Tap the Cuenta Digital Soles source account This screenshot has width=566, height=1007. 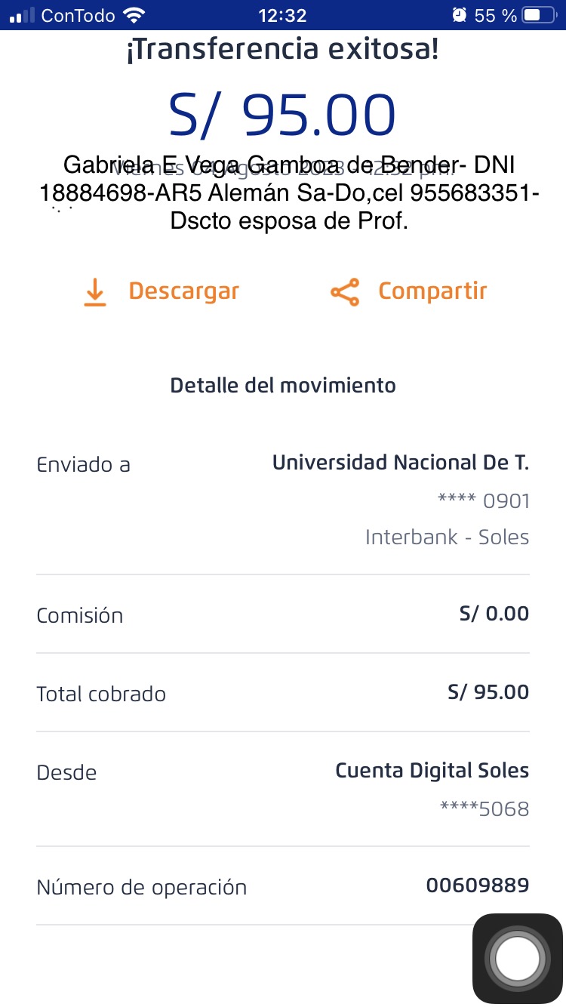(432, 771)
